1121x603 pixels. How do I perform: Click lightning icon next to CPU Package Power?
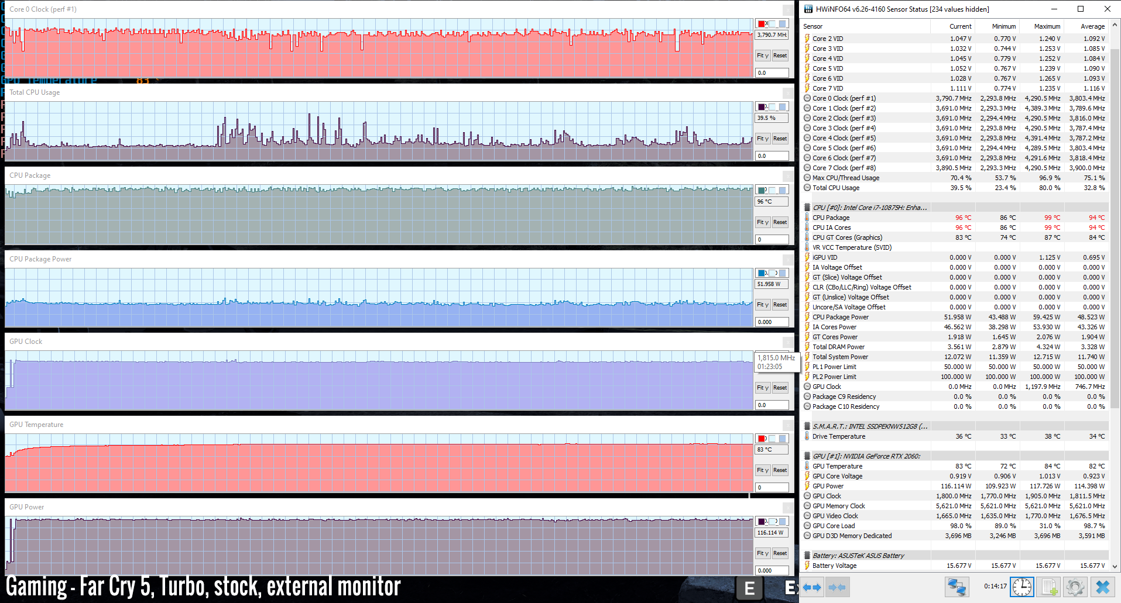[x=807, y=317]
